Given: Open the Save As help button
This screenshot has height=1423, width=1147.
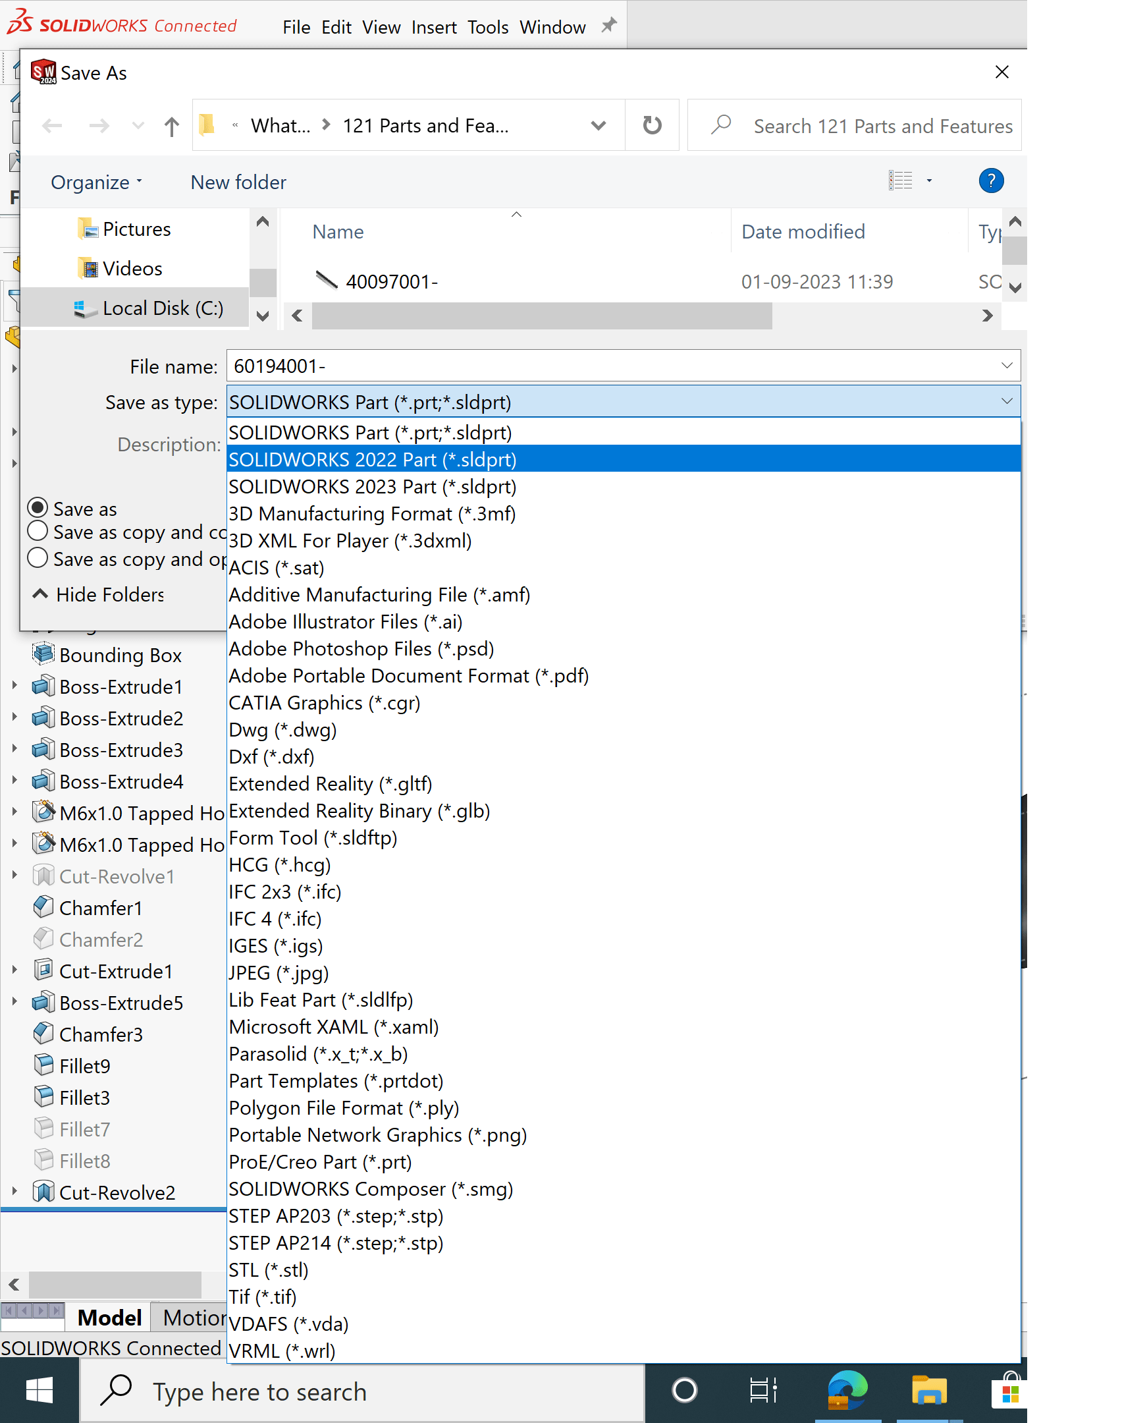Looking at the screenshot, I should pyautogui.click(x=991, y=181).
